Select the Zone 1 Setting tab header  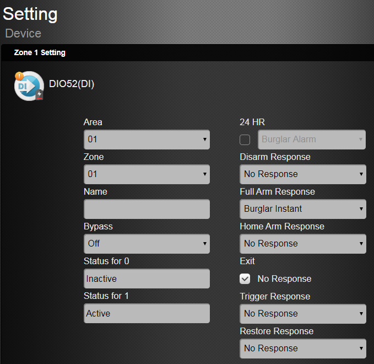coord(40,53)
